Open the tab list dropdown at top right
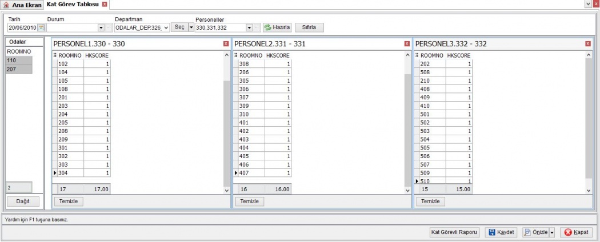Image resolution: width=600 pixels, height=242 pixels. pyautogui.click(x=588, y=4)
